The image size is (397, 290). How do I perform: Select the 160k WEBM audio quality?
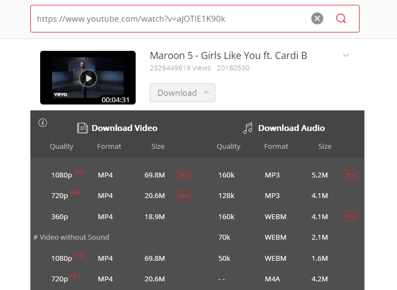coord(226,217)
